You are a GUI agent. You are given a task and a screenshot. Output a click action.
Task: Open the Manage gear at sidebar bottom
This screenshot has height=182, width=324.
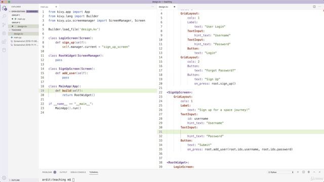click(4, 177)
